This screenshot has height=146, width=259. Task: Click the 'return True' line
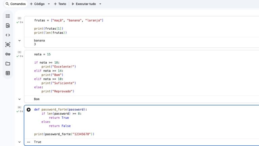(x=59, y=118)
